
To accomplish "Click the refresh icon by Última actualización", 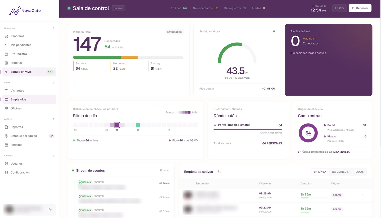I will (x=299, y=152).
